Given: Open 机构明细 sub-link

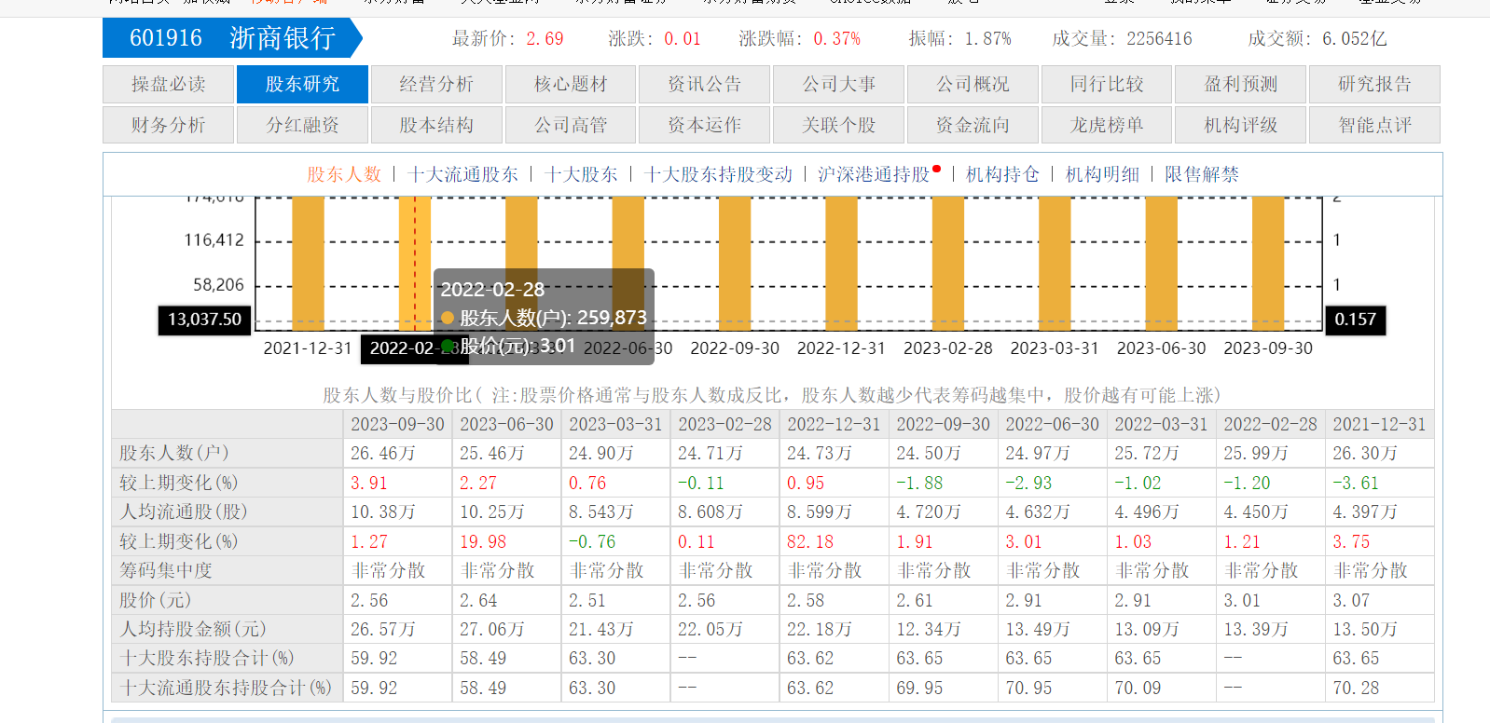Looking at the screenshot, I should tap(1103, 174).
